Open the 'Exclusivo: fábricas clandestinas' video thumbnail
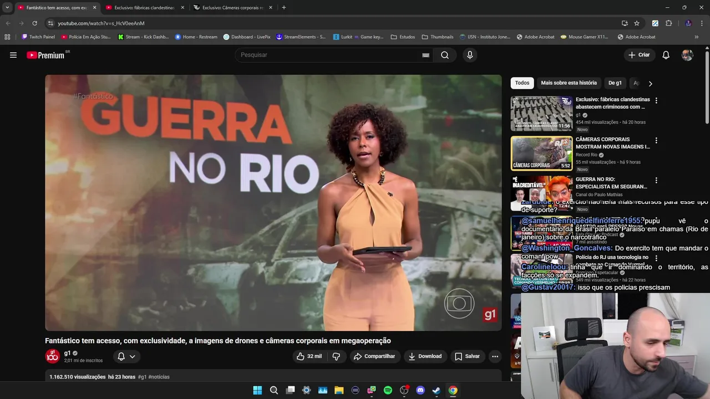 pos(541,114)
